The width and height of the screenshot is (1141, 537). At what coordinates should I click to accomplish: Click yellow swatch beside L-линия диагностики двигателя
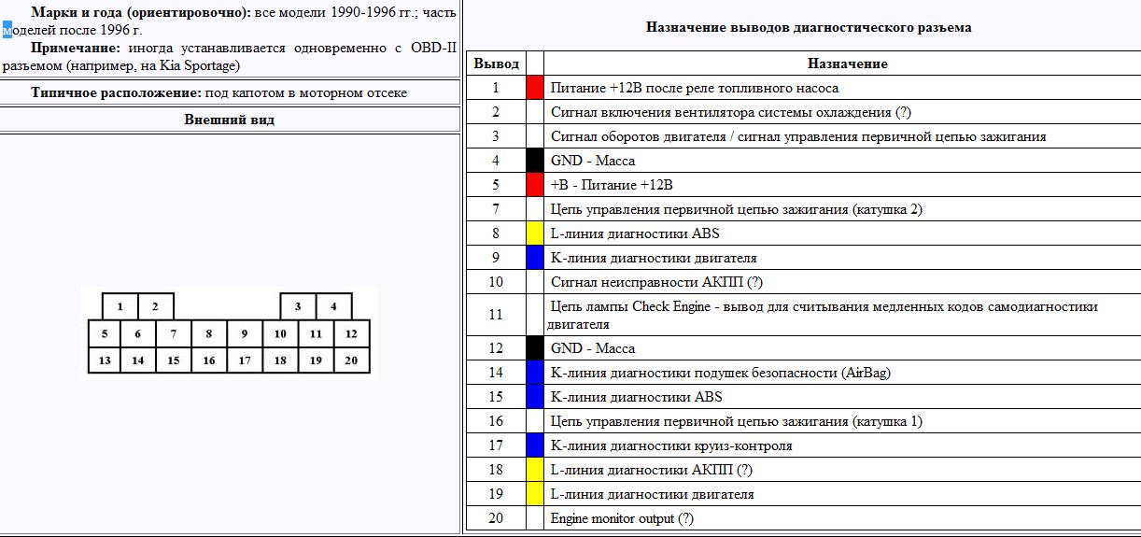(535, 494)
